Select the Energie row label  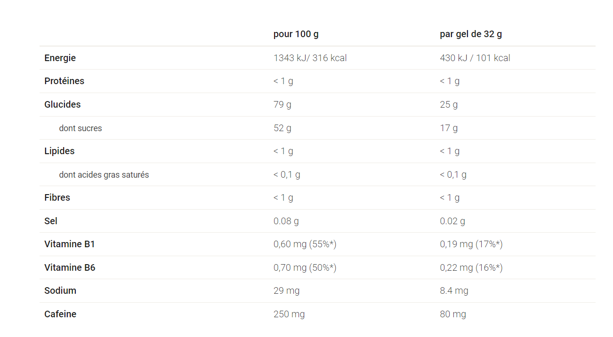(60, 58)
